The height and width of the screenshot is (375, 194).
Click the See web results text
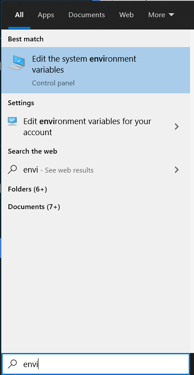coord(69,170)
